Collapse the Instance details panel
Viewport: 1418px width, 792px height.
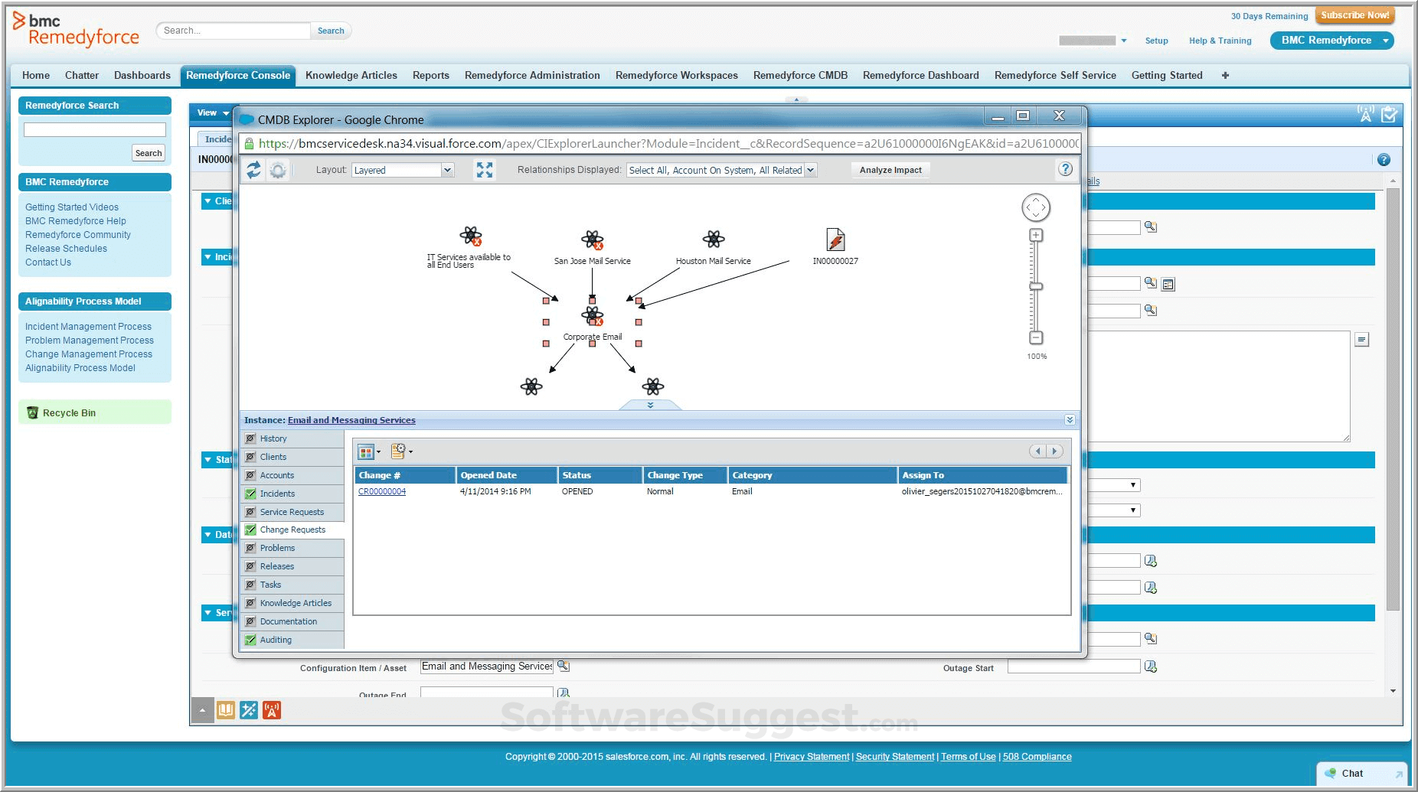[1070, 420]
